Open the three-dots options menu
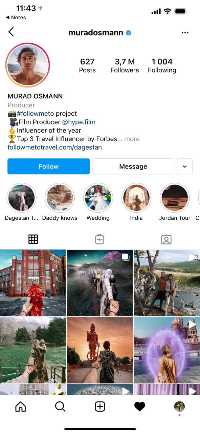The width and height of the screenshot is (200, 434). [185, 33]
